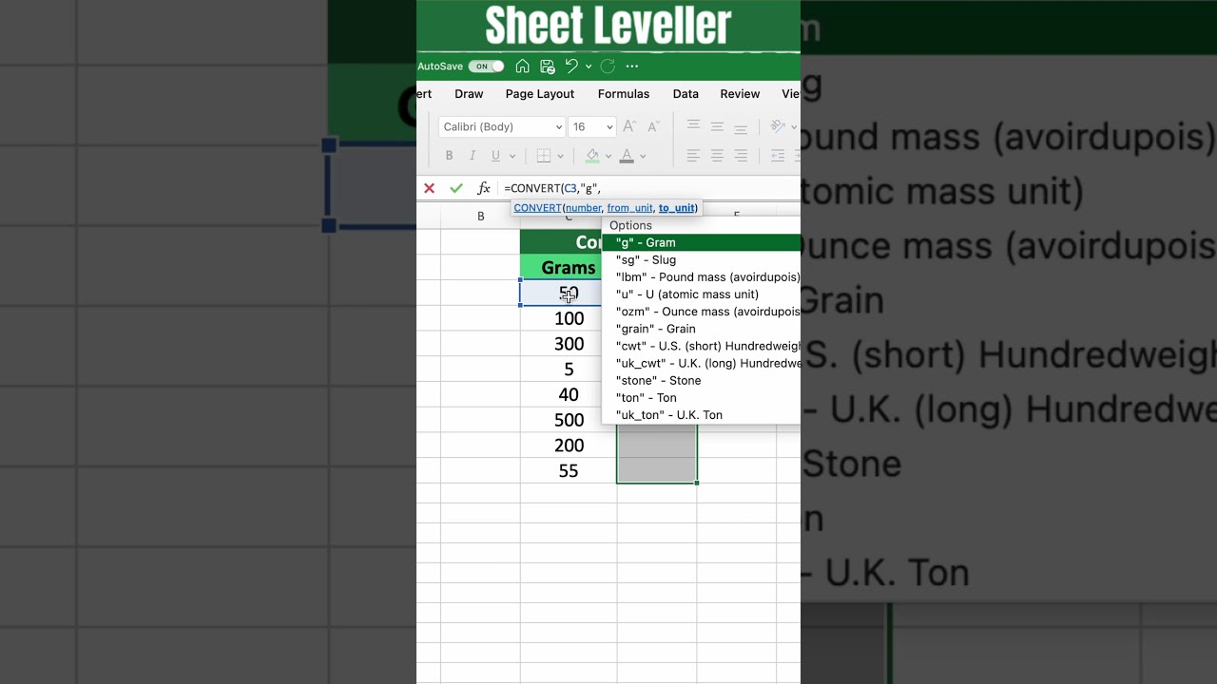
Task: Click the to_unit argument in tooltip
Action: click(x=676, y=208)
